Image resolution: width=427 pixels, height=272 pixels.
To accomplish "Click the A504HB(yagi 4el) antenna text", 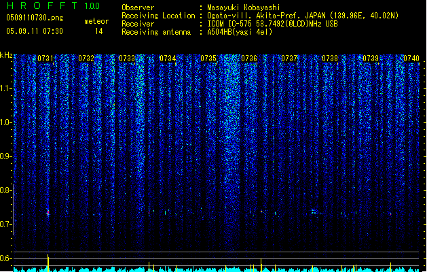I will (240, 32).
